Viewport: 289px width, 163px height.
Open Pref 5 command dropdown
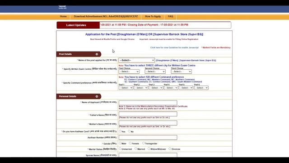[186, 88]
